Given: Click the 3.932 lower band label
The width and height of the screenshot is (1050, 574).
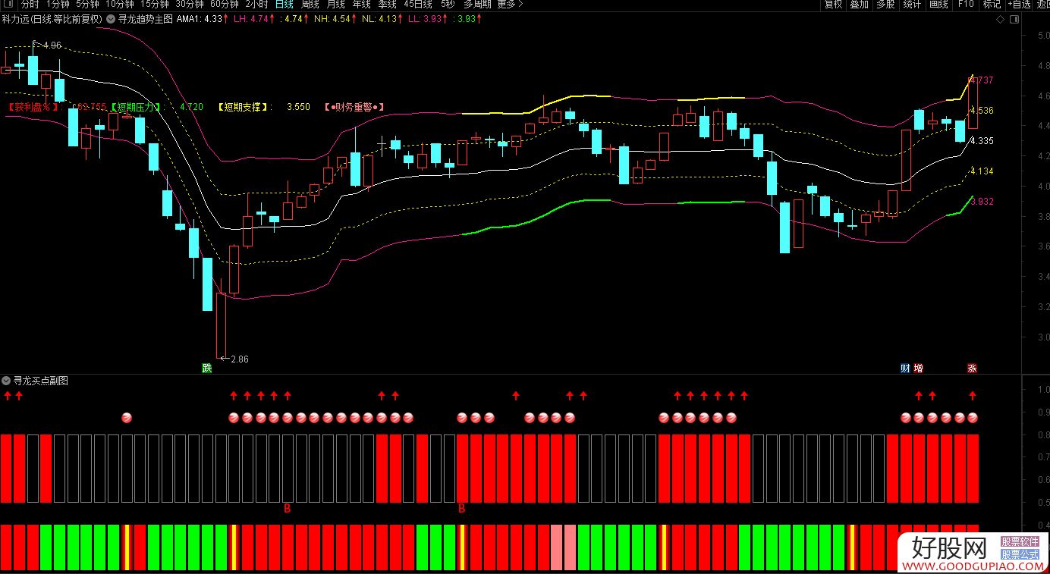Looking at the screenshot, I should 981,201.
